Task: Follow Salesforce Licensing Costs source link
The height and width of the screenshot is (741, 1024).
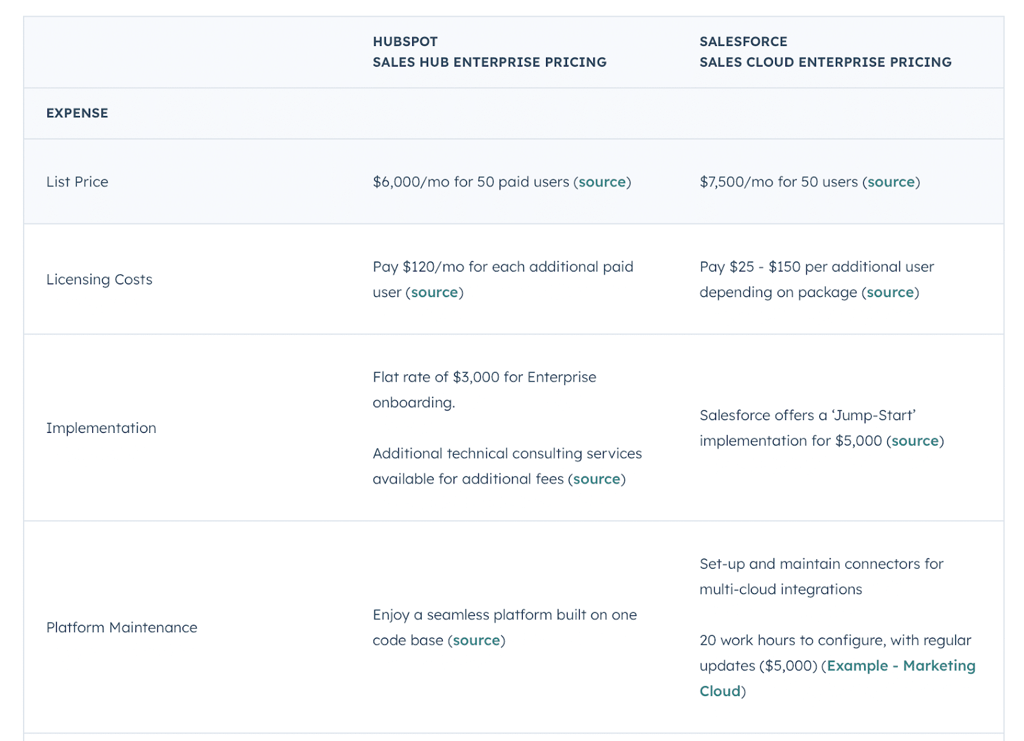Action: click(890, 292)
